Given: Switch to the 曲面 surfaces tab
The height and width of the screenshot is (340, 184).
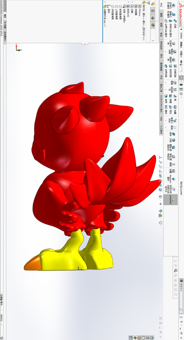Looking at the screenshot, I should pyautogui.click(x=161, y=24).
